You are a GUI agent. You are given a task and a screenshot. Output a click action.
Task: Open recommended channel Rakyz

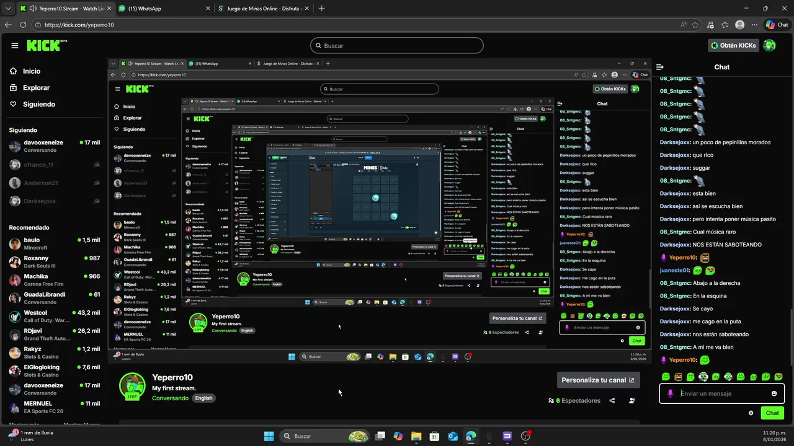(54, 352)
